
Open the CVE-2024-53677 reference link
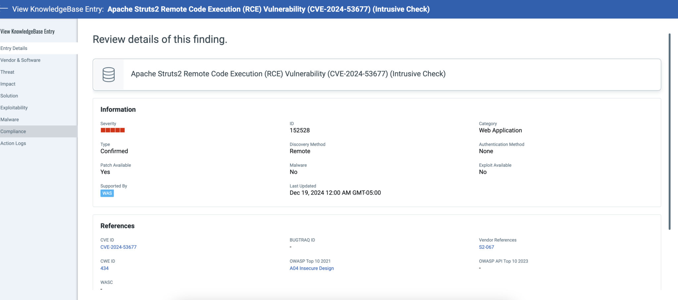[119, 247]
